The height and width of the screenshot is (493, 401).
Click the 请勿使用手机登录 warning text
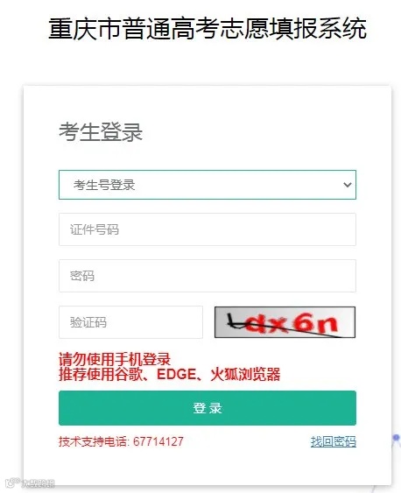click(115, 359)
